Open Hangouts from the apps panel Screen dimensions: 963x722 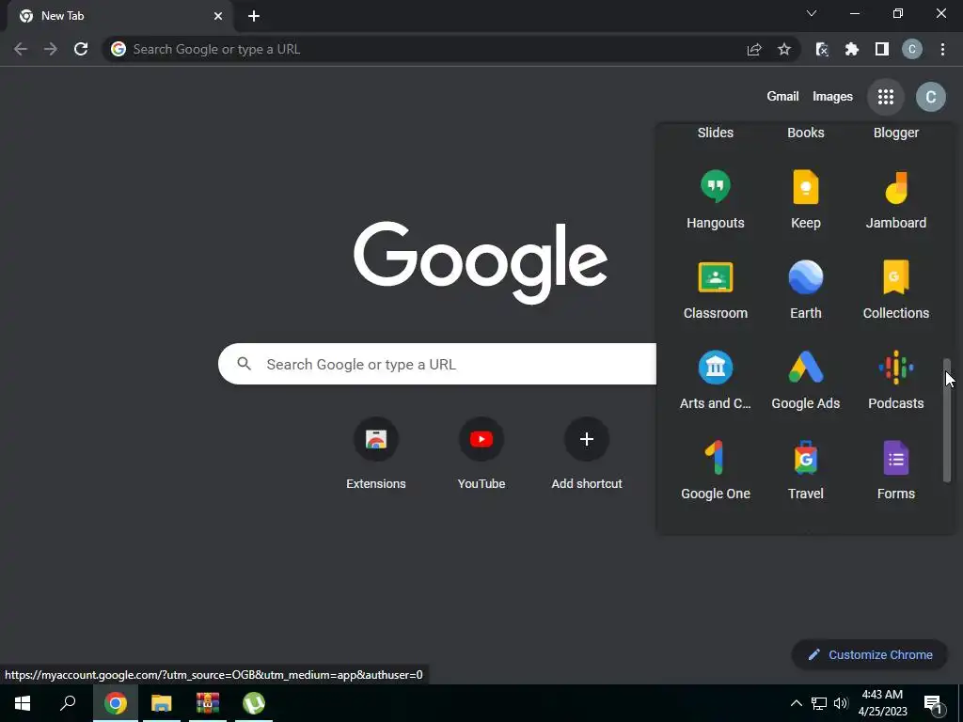[716, 199]
